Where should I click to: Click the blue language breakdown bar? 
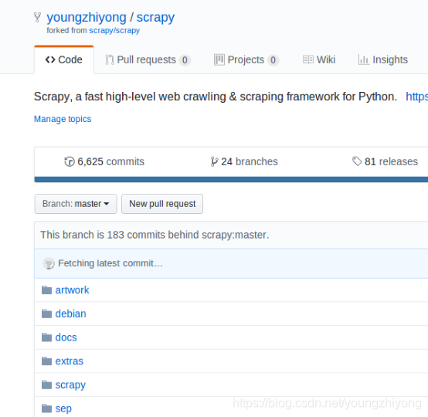[x=231, y=180]
